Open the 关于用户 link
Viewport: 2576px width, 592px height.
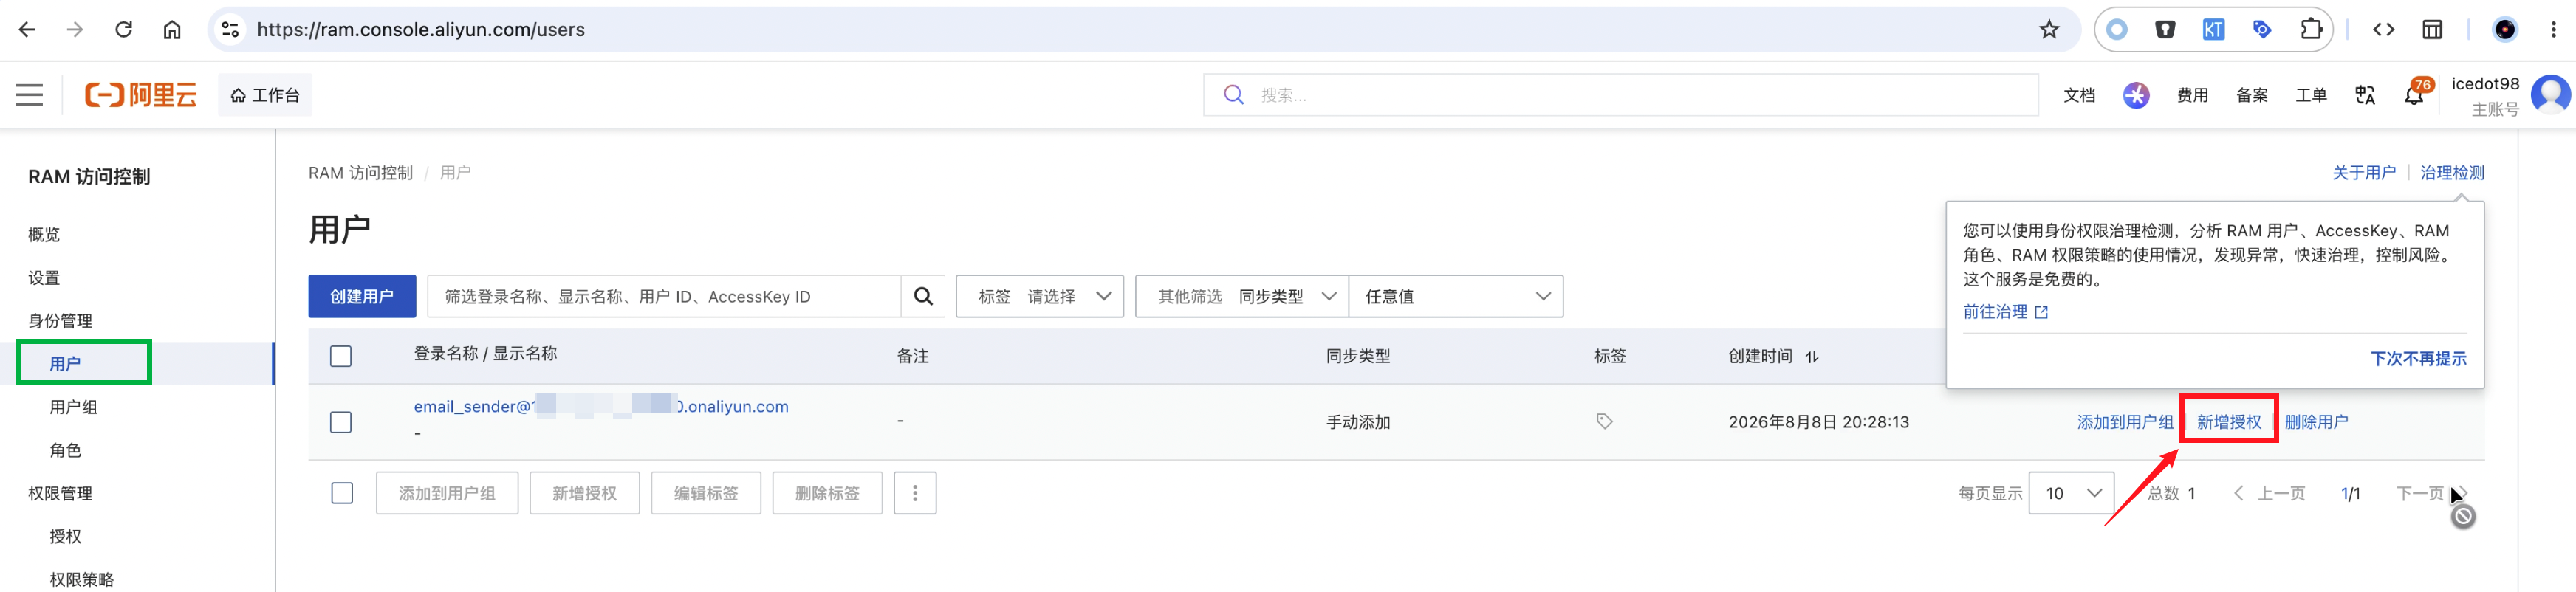(x=2364, y=172)
